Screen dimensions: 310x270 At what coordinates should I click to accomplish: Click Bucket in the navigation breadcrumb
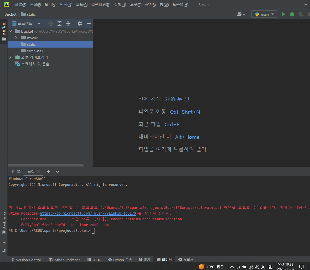click(10, 14)
